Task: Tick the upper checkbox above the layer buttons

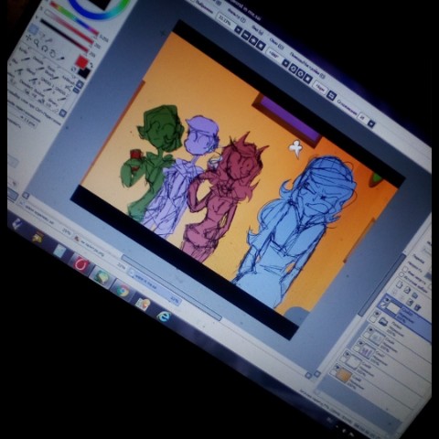Action: pos(406,270)
